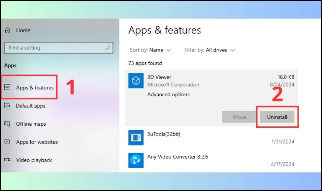Screen dimensions: 322x191
Task: Click the Offline maps icon
Action: point(7,124)
